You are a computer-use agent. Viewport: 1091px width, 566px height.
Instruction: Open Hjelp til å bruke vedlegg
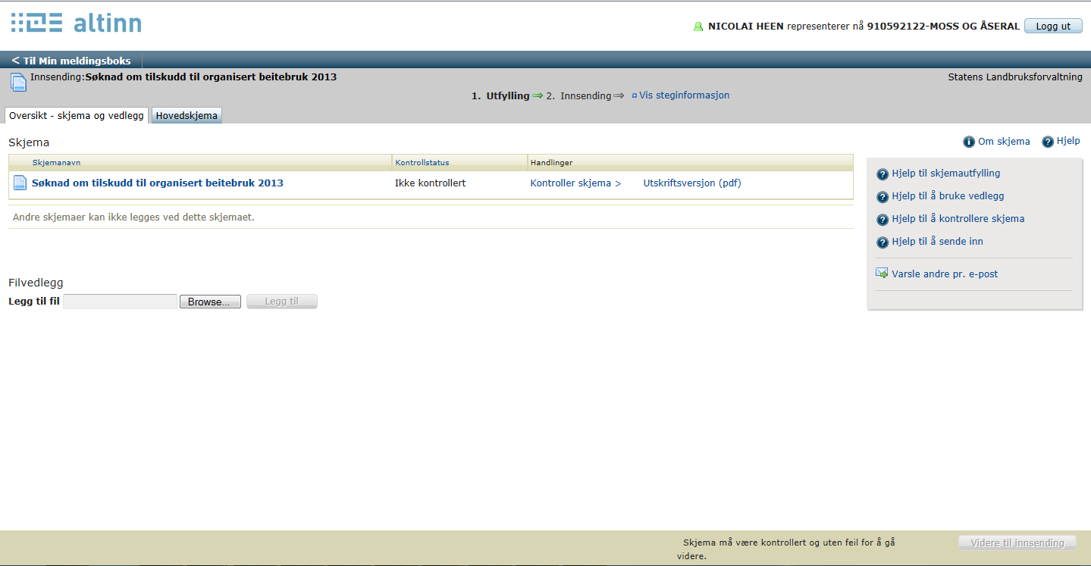click(948, 196)
